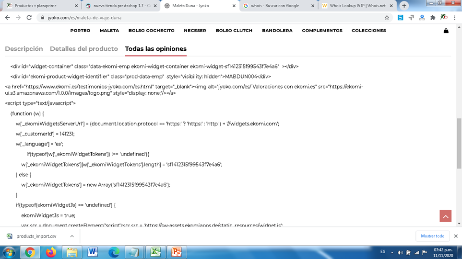462x259 pixels.
Task: Close the nueva tienda prestashop tab
Action: [155, 6]
